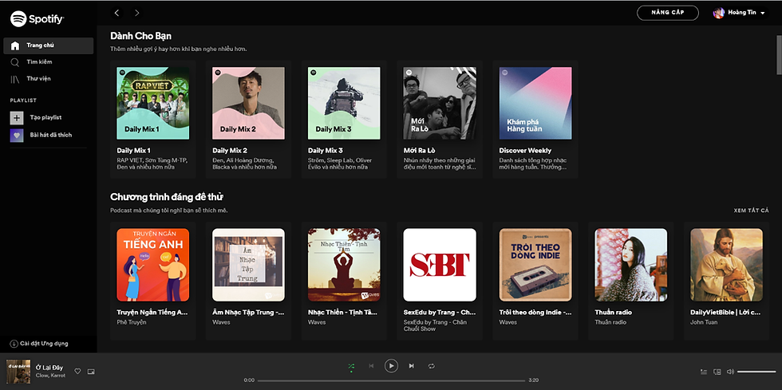Open the play queue icon
782x390 pixels.
click(x=704, y=372)
